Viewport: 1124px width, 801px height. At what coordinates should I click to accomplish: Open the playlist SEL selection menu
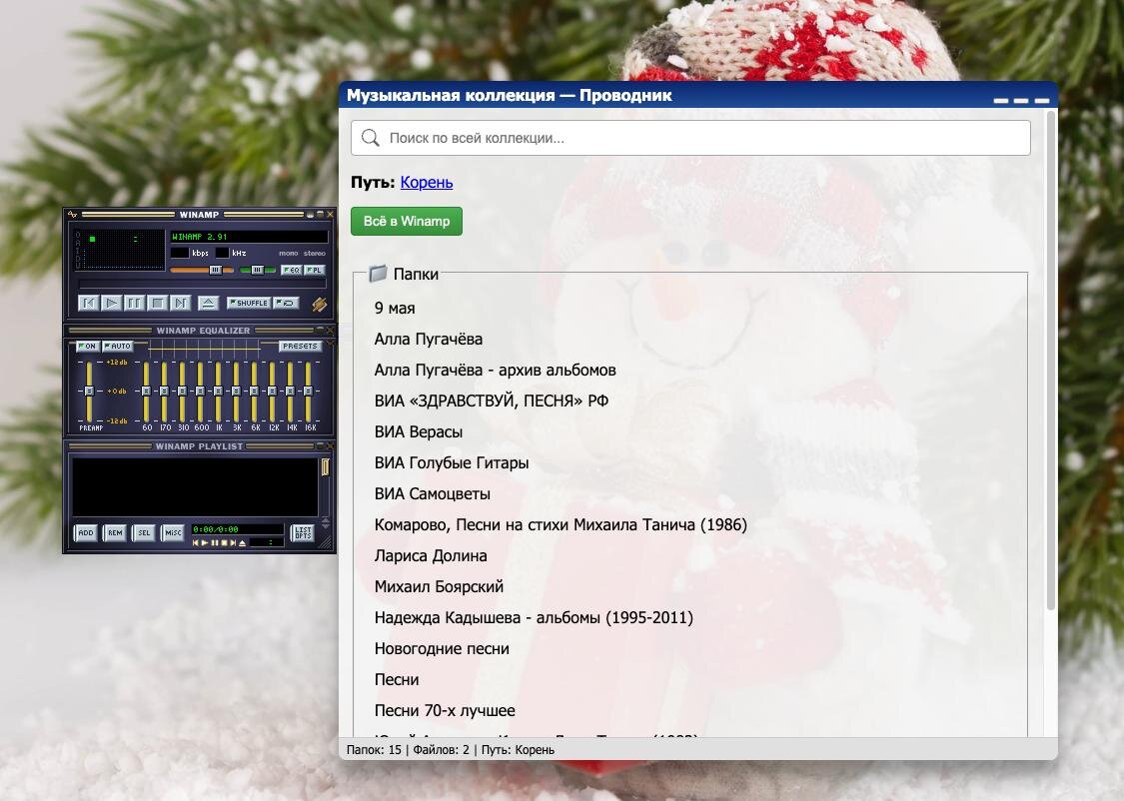click(x=144, y=533)
